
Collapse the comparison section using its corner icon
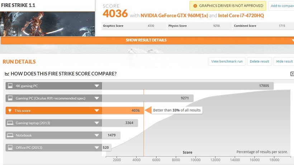[292, 74]
